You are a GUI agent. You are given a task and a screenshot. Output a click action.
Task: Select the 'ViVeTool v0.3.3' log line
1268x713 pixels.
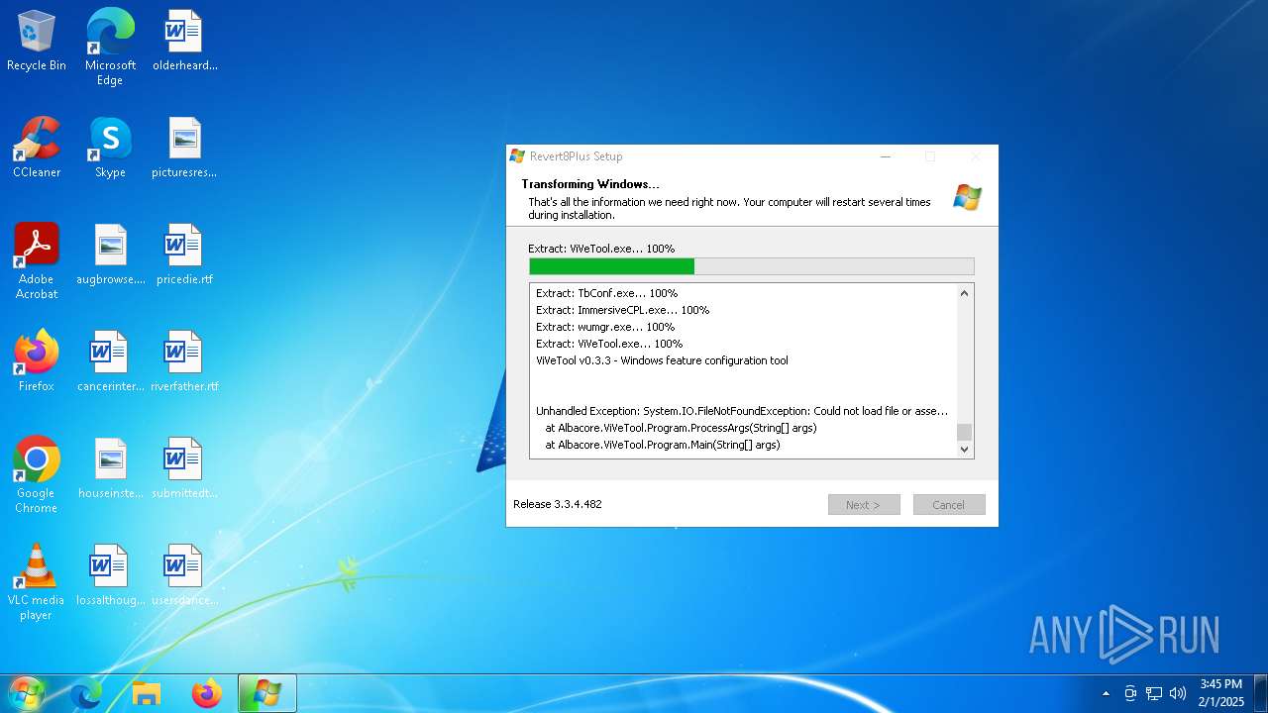click(x=663, y=360)
